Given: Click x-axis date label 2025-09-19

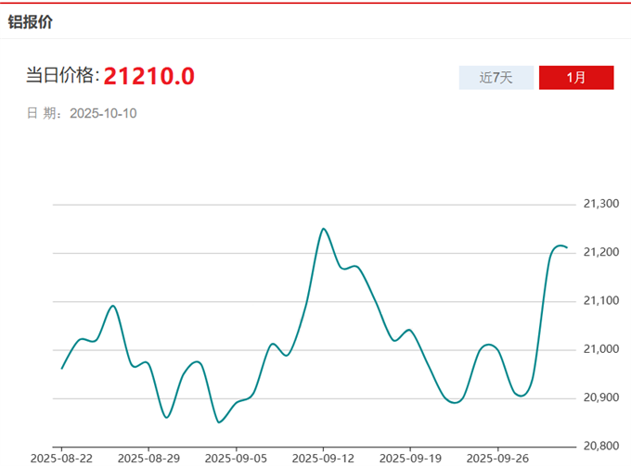Looking at the screenshot, I should pyautogui.click(x=410, y=458).
